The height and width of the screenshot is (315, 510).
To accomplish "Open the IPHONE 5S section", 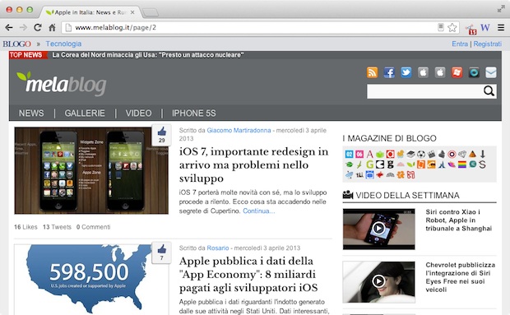I will (194, 113).
